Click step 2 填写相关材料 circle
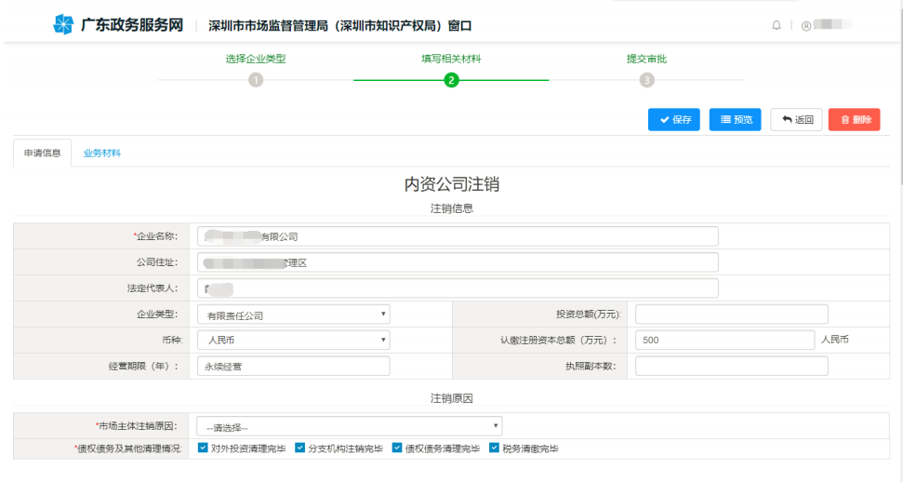This screenshot has width=903, height=482. [x=451, y=80]
